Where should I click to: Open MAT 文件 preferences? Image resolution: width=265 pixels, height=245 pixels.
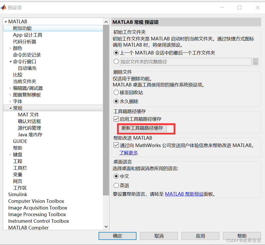[x=28, y=115]
